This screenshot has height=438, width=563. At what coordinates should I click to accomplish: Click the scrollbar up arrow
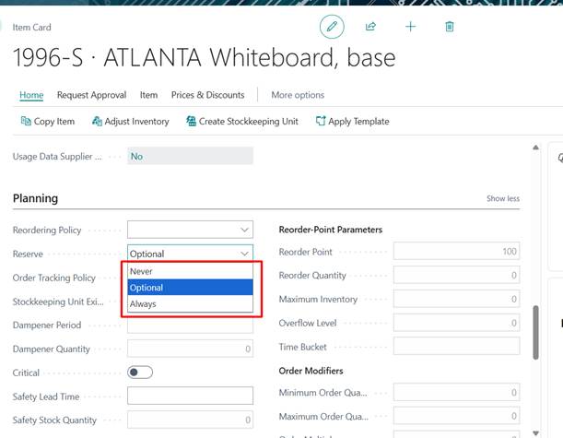coord(535,148)
